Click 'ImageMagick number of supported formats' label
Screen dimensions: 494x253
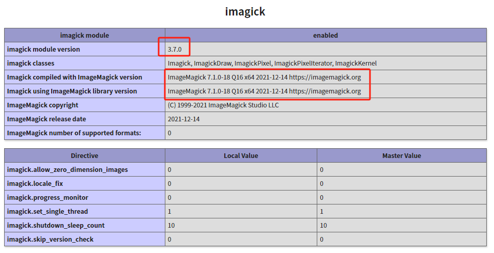click(x=74, y=133)
